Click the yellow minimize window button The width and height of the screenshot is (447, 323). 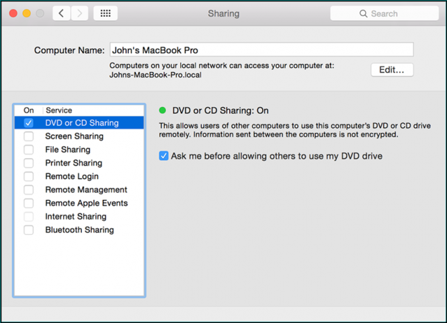27,13
